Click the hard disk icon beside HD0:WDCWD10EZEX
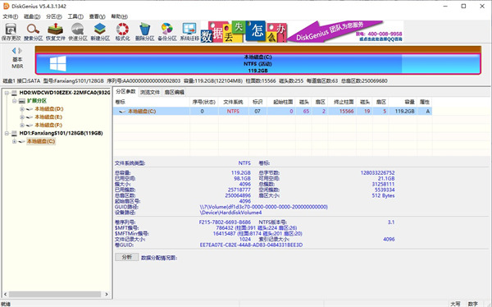This screenshot has height=307, width=492. click(x=14, y=93)
